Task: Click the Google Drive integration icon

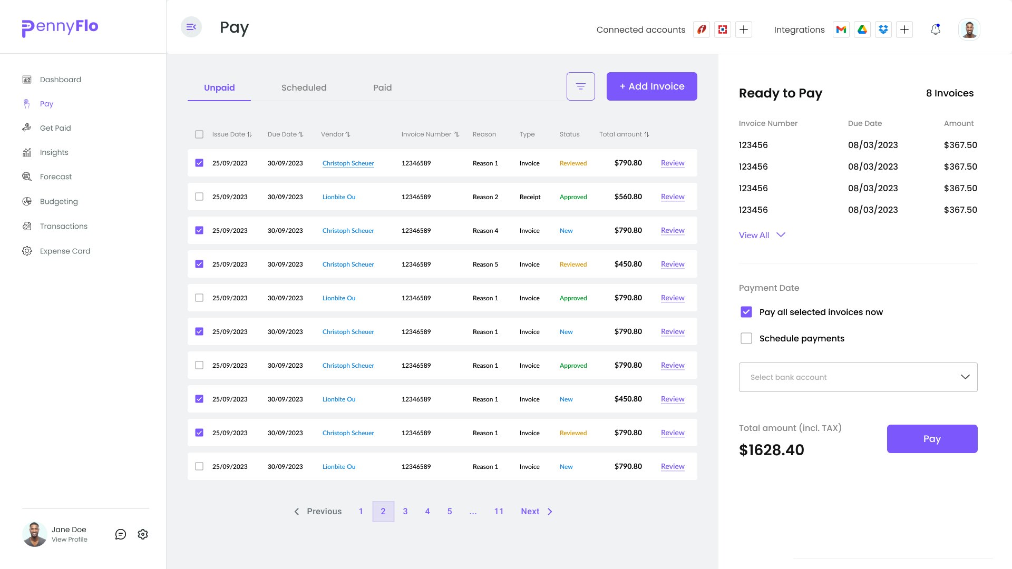Action: click(x=862, y=30)
